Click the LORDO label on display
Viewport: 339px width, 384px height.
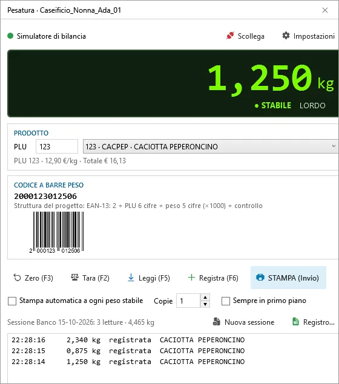coord(312,106)
